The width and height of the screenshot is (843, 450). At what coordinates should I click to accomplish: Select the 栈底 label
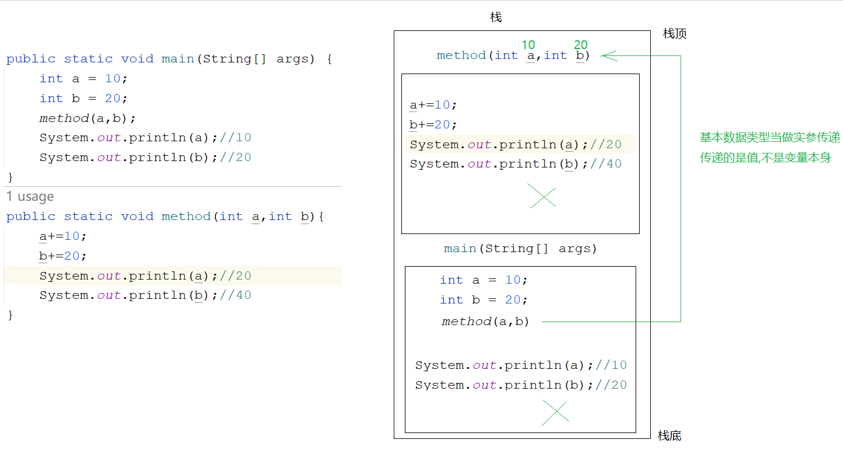(x=669, y=436)
